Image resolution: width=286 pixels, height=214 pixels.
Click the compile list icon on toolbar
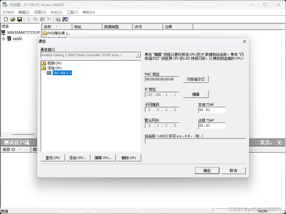[58, 19]
